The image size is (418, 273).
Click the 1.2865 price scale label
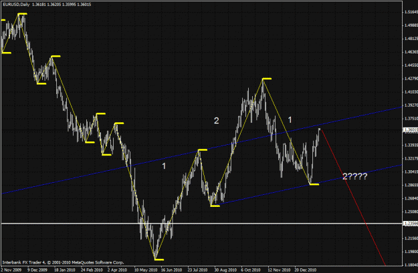tap(411, 185)
